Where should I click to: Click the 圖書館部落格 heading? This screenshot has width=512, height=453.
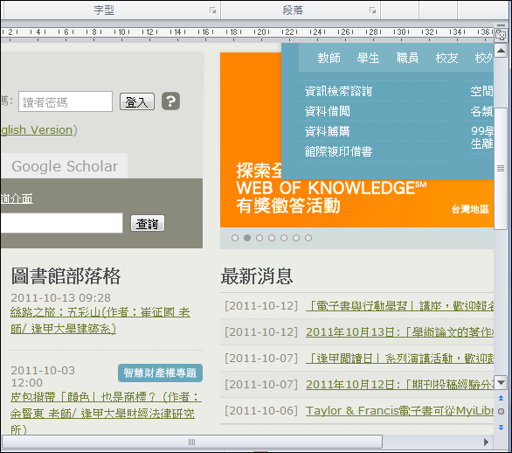click(x=66, y=276)
